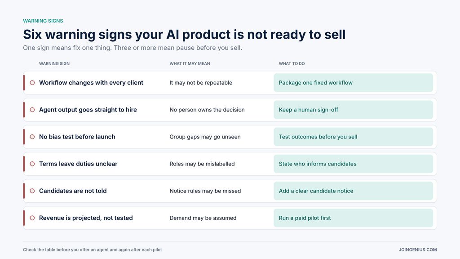Click the 'Test outcomes before you sell' box
Screen dimensions: 460x259
pos(353,137)
